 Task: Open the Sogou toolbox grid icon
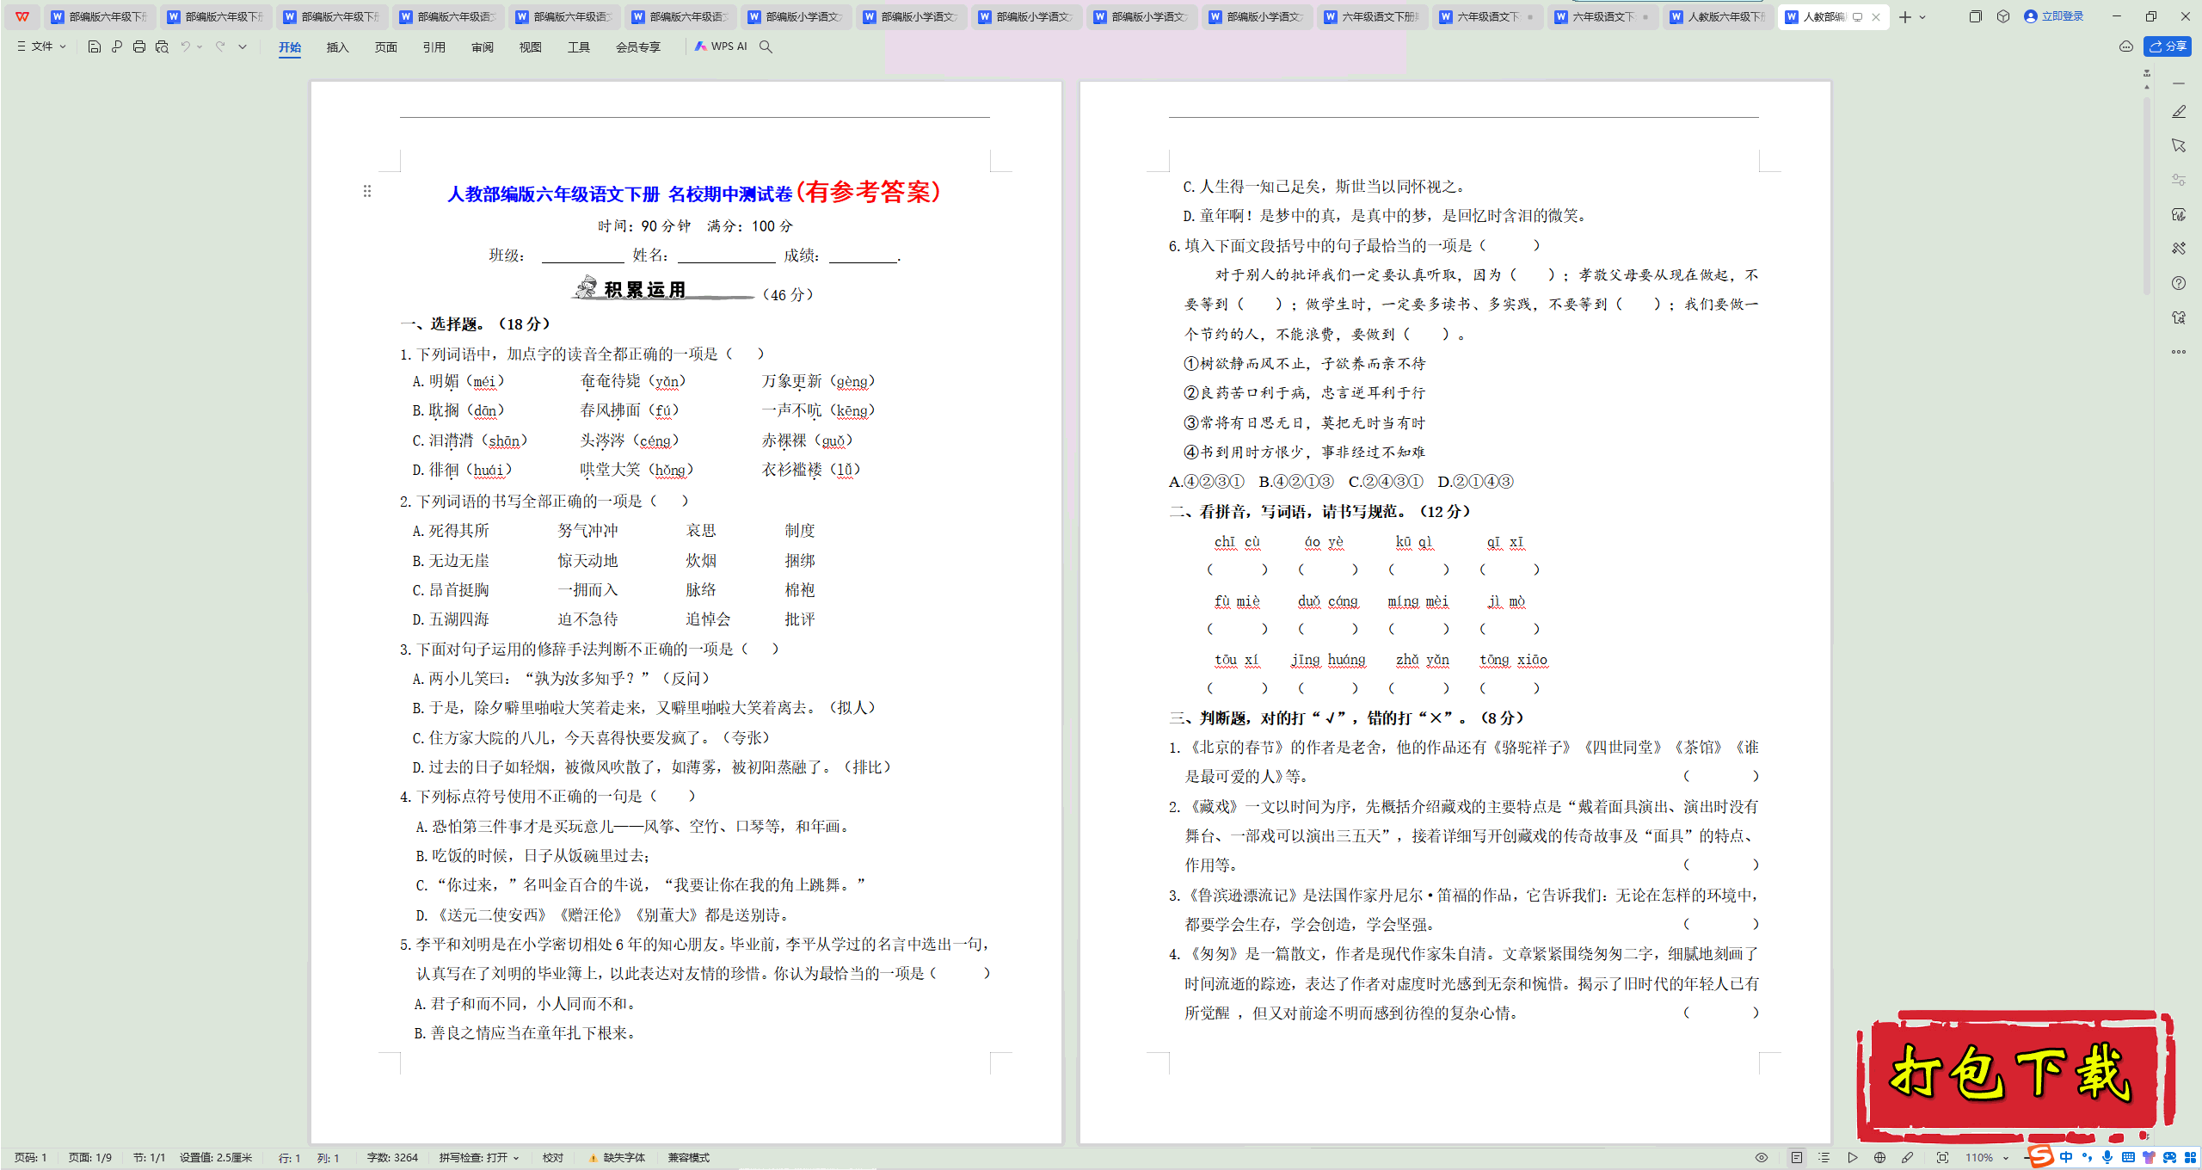(x=2190, y=1158)
